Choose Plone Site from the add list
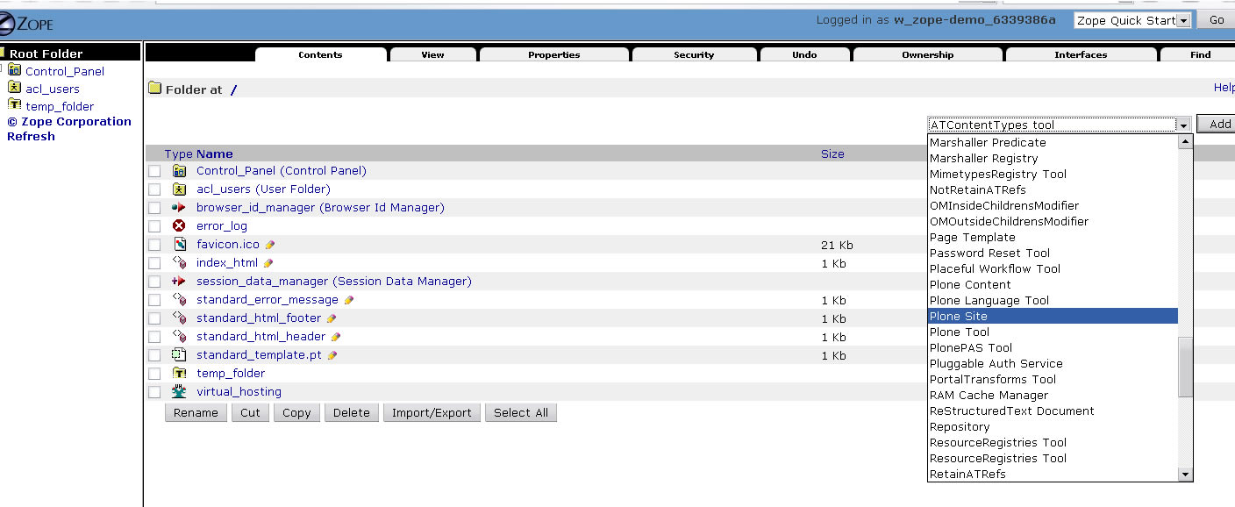The width and height of the screenshot is (1235, 507). [x=1053, y=316]
